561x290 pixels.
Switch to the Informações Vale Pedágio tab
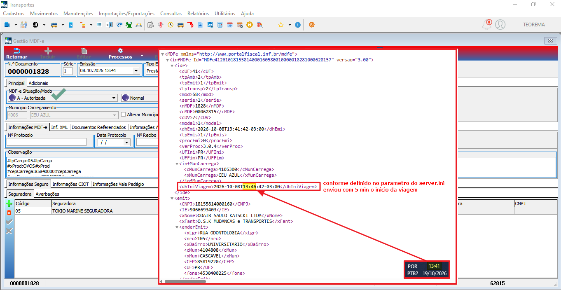118,184
